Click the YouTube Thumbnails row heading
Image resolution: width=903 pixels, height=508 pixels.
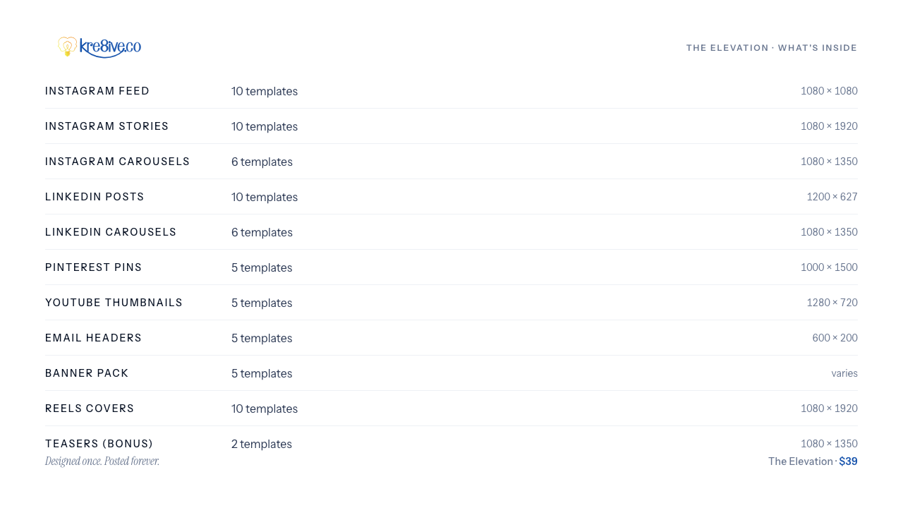point(114,303)
